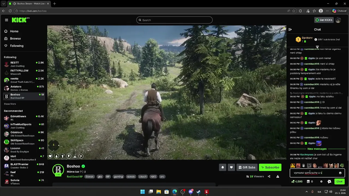
Task: Click the rdr2 tag
Action: 153,176
